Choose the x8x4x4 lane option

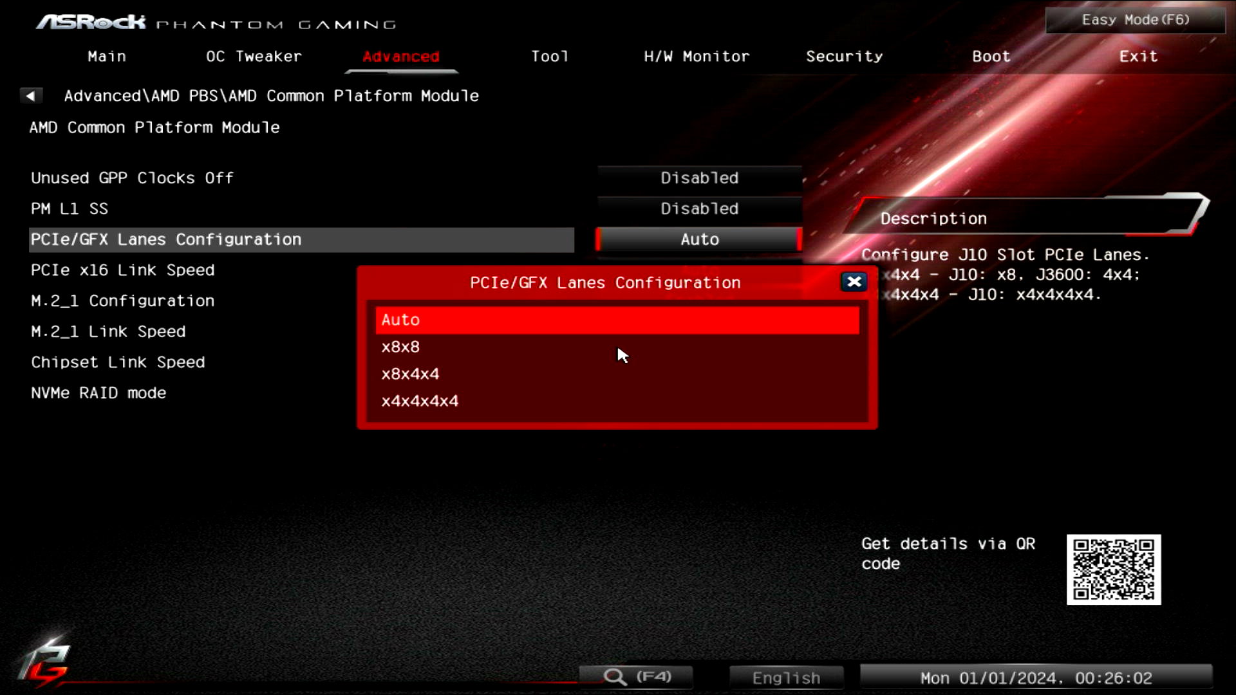(617, 374)
